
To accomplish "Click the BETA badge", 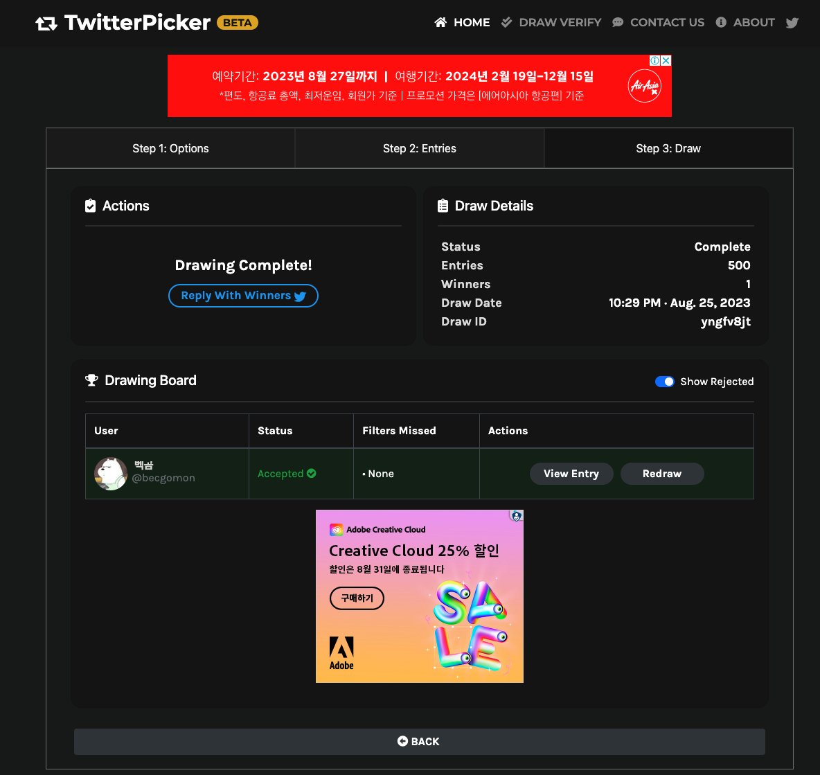I will [238, 22].
